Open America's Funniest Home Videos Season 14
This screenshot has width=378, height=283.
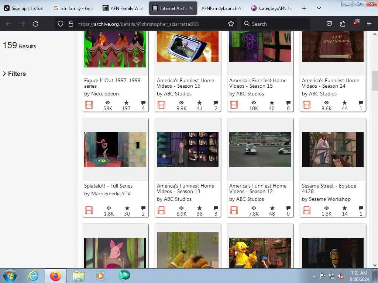pos(330,83)
